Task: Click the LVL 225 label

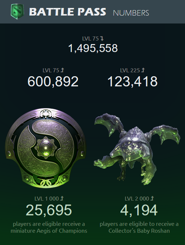Action: tap(130, 70)
